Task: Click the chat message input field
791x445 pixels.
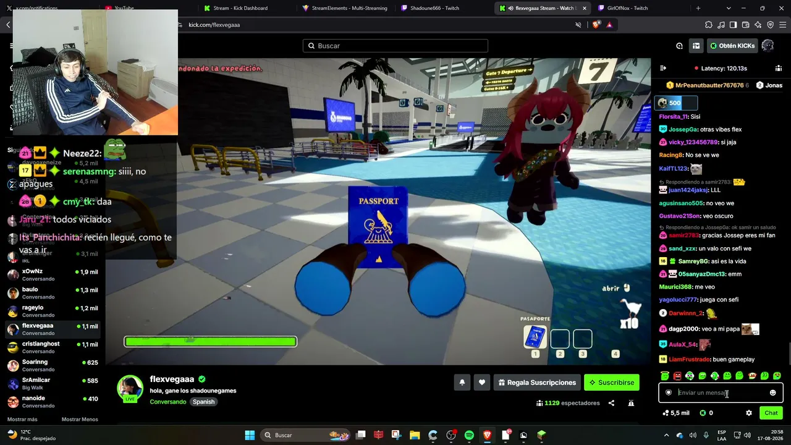Action: click(721, 392)
